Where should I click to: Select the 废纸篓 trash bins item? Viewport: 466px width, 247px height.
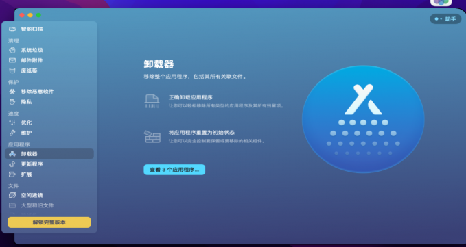pos(49,70)
